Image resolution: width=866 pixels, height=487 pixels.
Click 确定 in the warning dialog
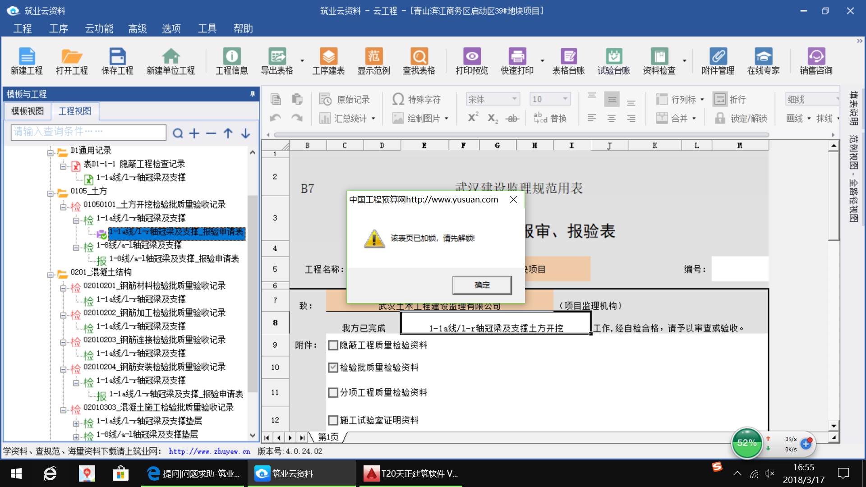pos(482,285)
